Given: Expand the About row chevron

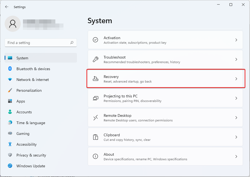Looking at the screenshot, I should 236,156.
